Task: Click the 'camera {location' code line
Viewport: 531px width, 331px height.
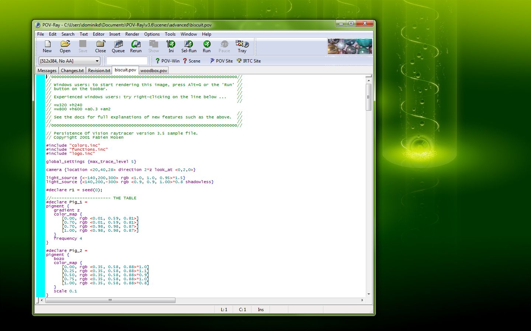Action: tap(121, 170)
